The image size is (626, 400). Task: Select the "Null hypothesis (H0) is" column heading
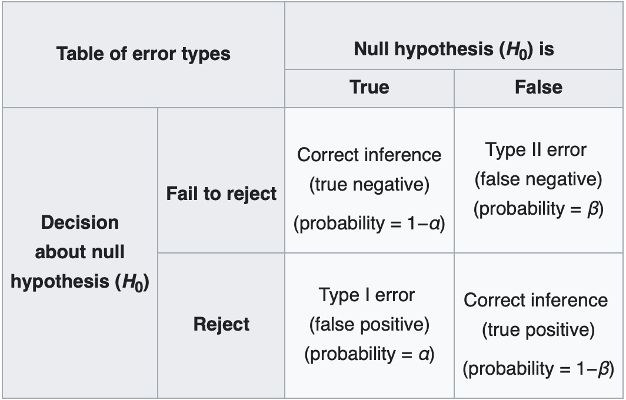tap(454, 49)
